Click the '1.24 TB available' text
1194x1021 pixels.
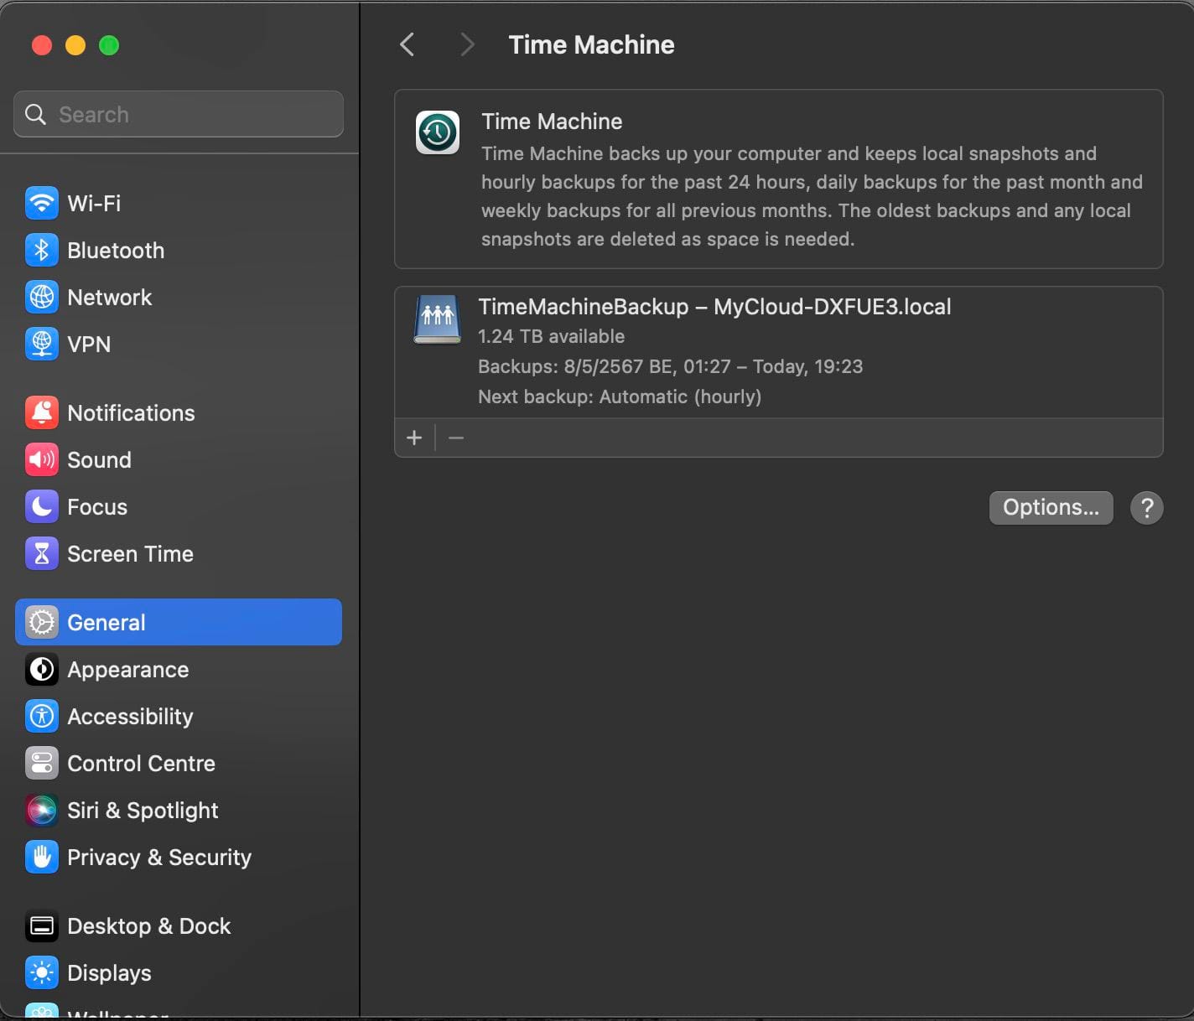tap(551, 336)
